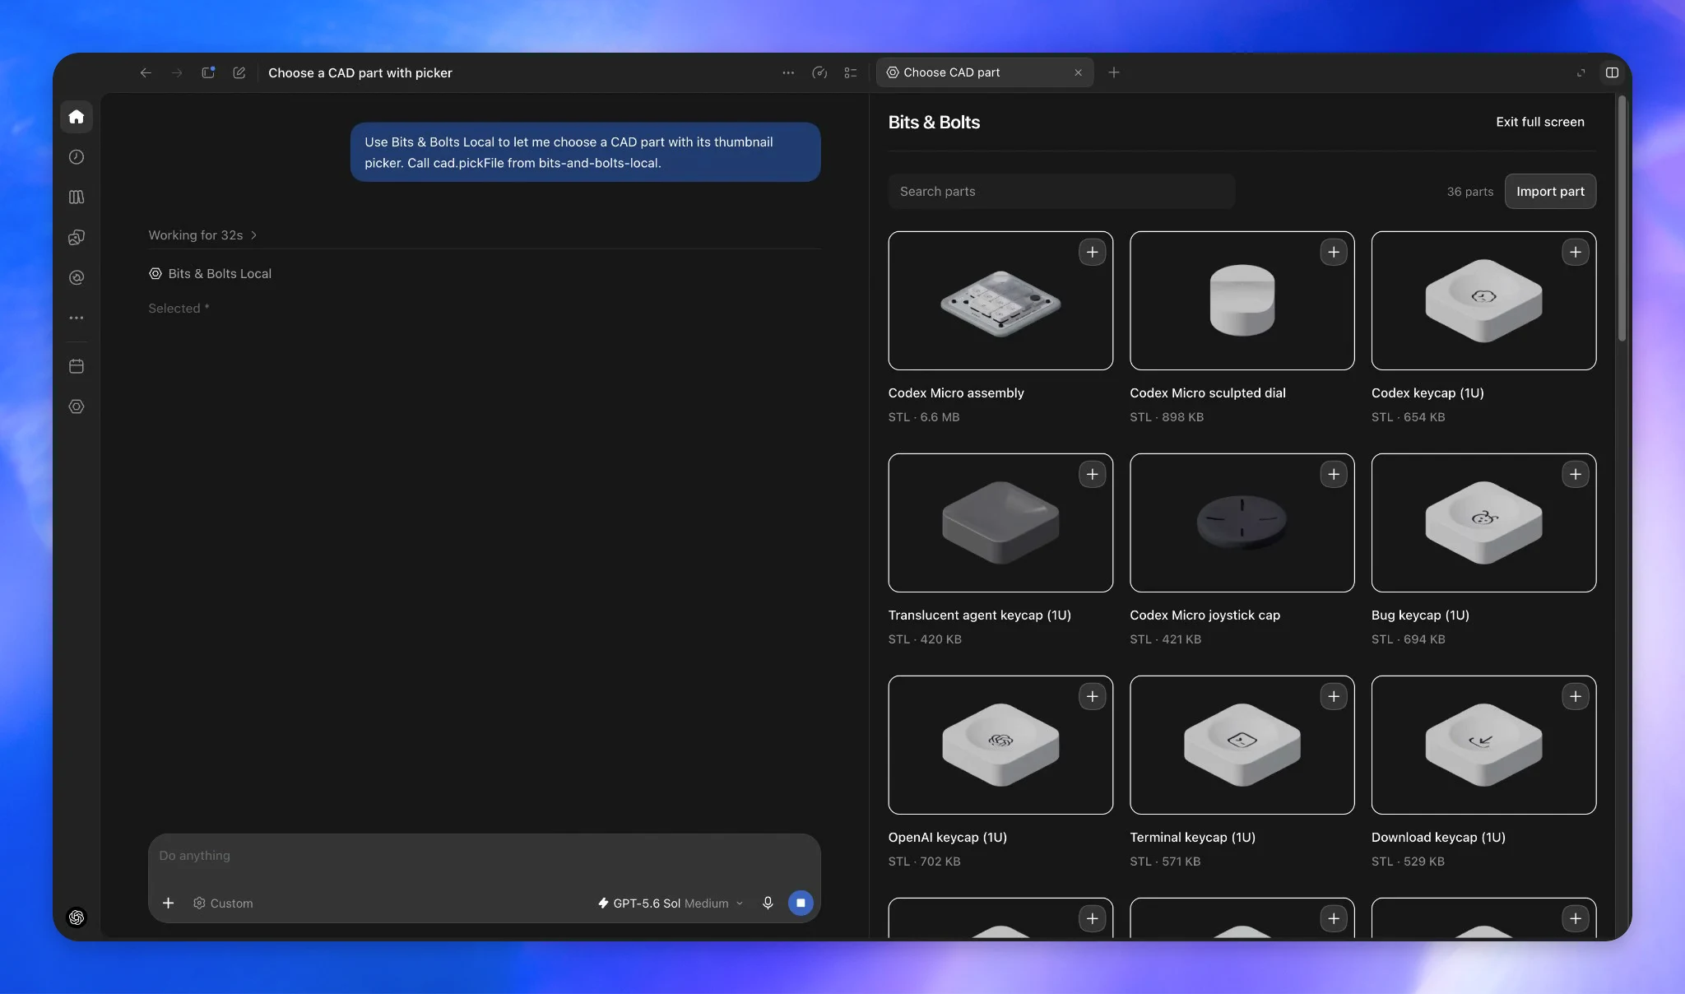Screen dimensions: 1685x994
Task: Close the Choose CAD part tab
Action: (1078, 72)
